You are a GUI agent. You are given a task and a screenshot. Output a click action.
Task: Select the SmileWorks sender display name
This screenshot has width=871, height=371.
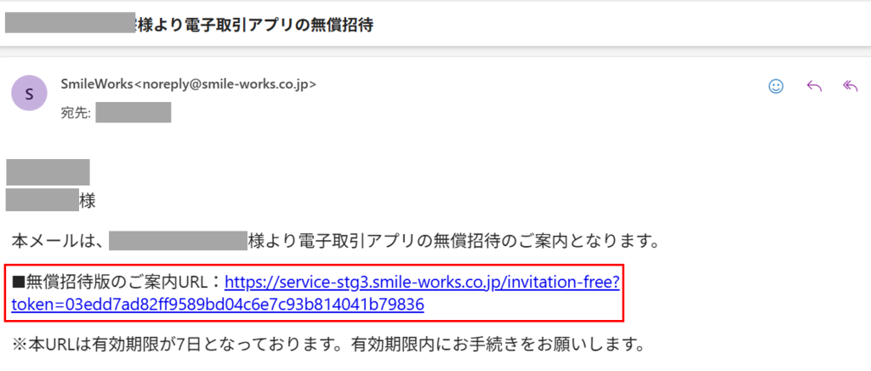[x=98, y=84]
